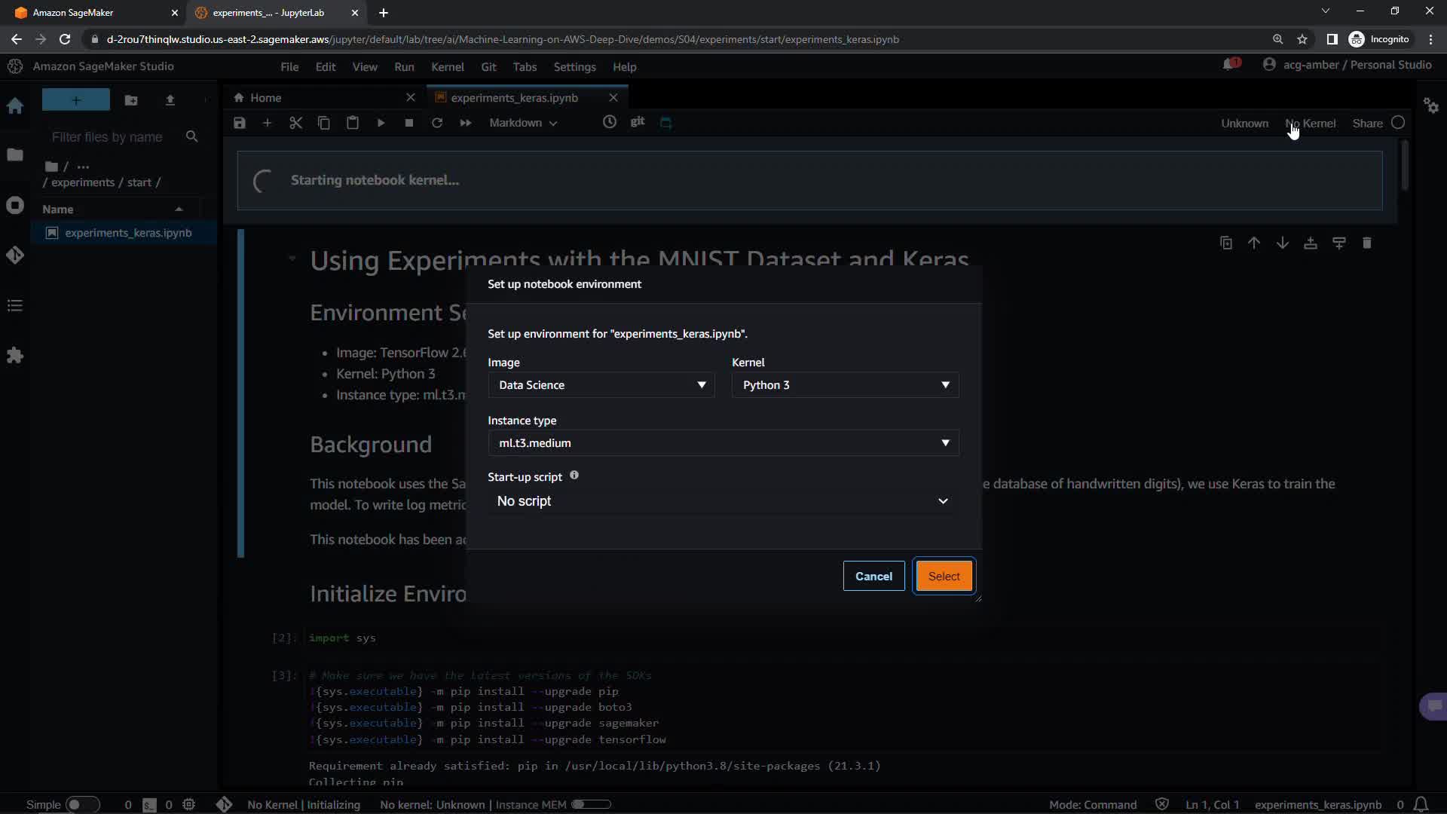This screenshot has width=1447, height=814.
Task: Expand the Start-up script No script selector
Action: tap(723, 501)
